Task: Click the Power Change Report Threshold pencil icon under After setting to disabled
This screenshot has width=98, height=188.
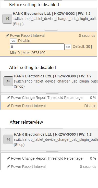Action: pyautogui.click(x=8, y=98)
